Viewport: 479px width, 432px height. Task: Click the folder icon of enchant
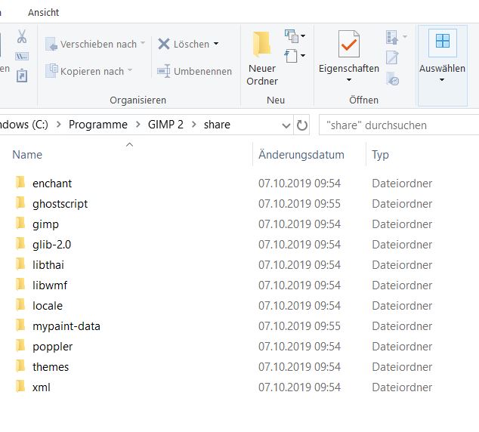pos(20,182)
